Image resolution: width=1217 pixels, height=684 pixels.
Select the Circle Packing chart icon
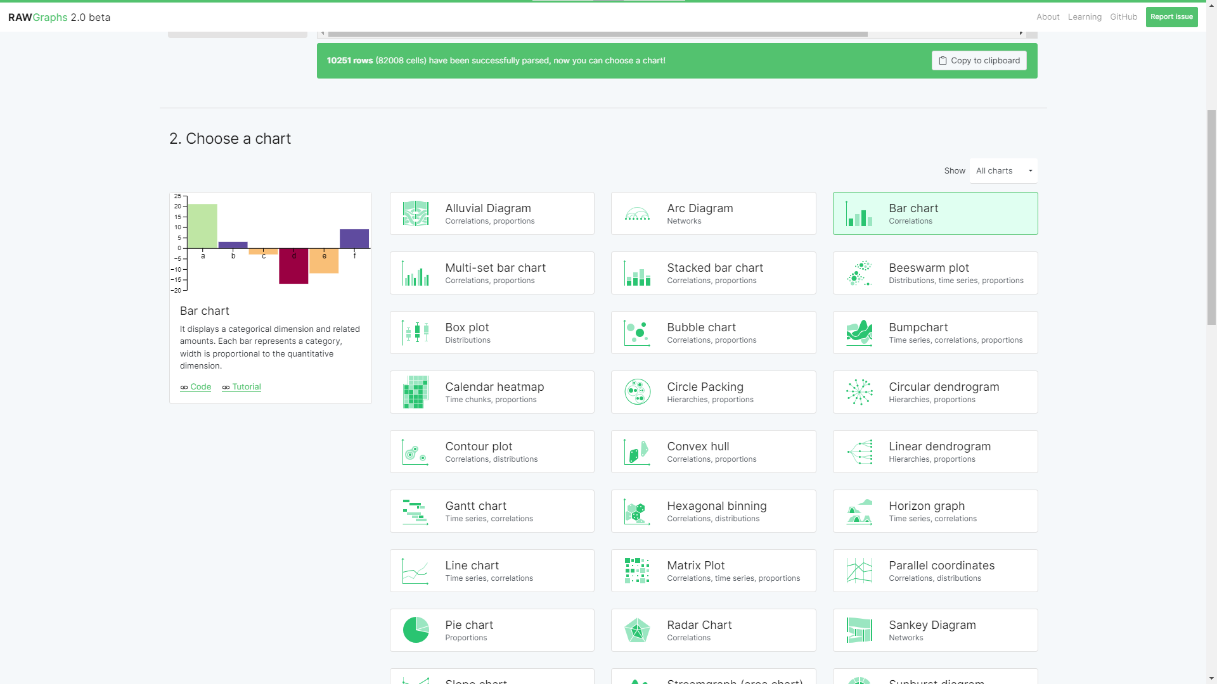coord(637,391)
